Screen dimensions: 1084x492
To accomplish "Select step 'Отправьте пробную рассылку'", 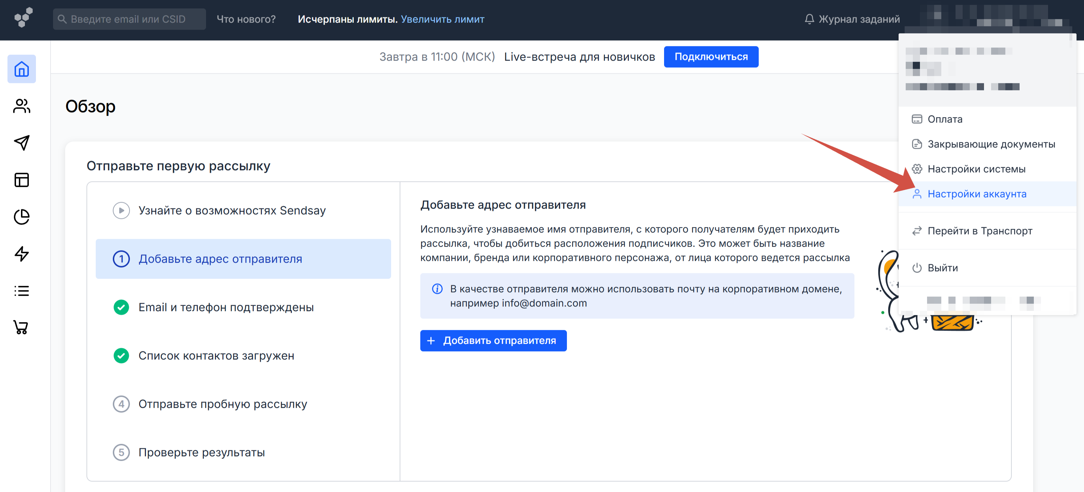I will tap(223, 404).
